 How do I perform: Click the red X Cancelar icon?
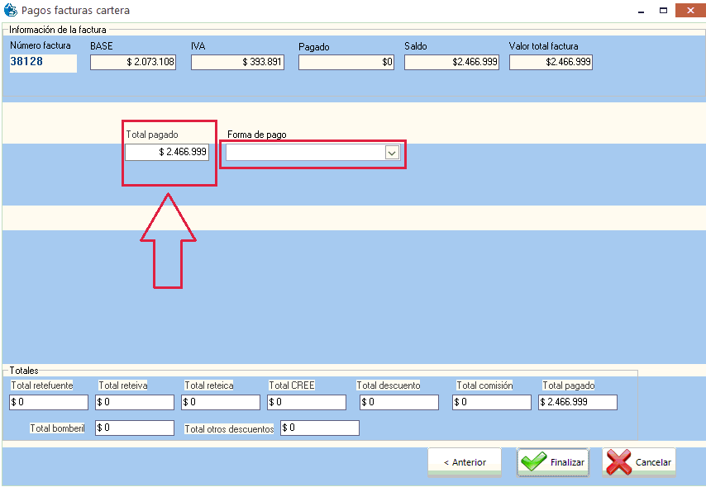618,462
